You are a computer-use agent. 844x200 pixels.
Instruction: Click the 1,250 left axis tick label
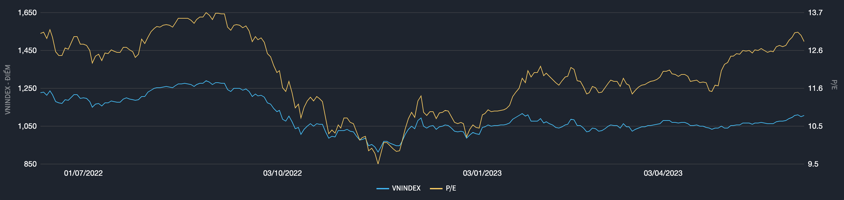pyautogui.click(x=27, y=89)
